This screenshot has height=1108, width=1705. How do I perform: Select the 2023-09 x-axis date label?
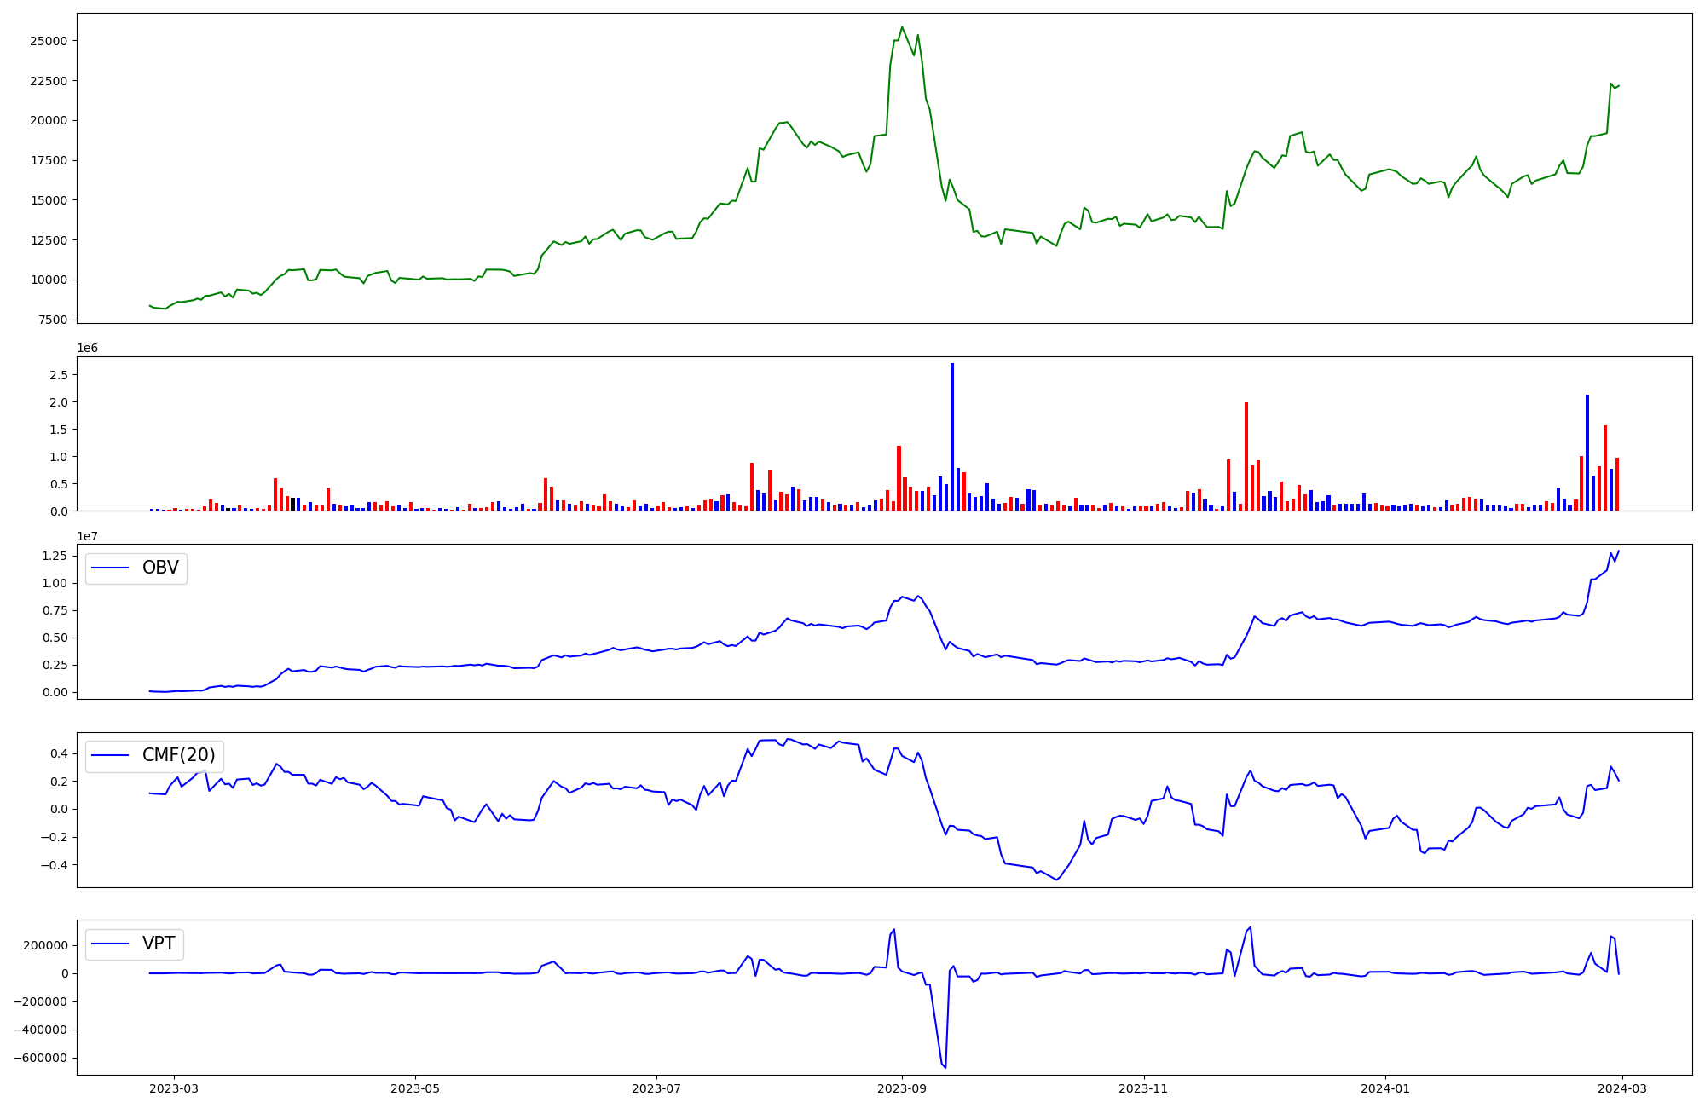pos(901,1088)
